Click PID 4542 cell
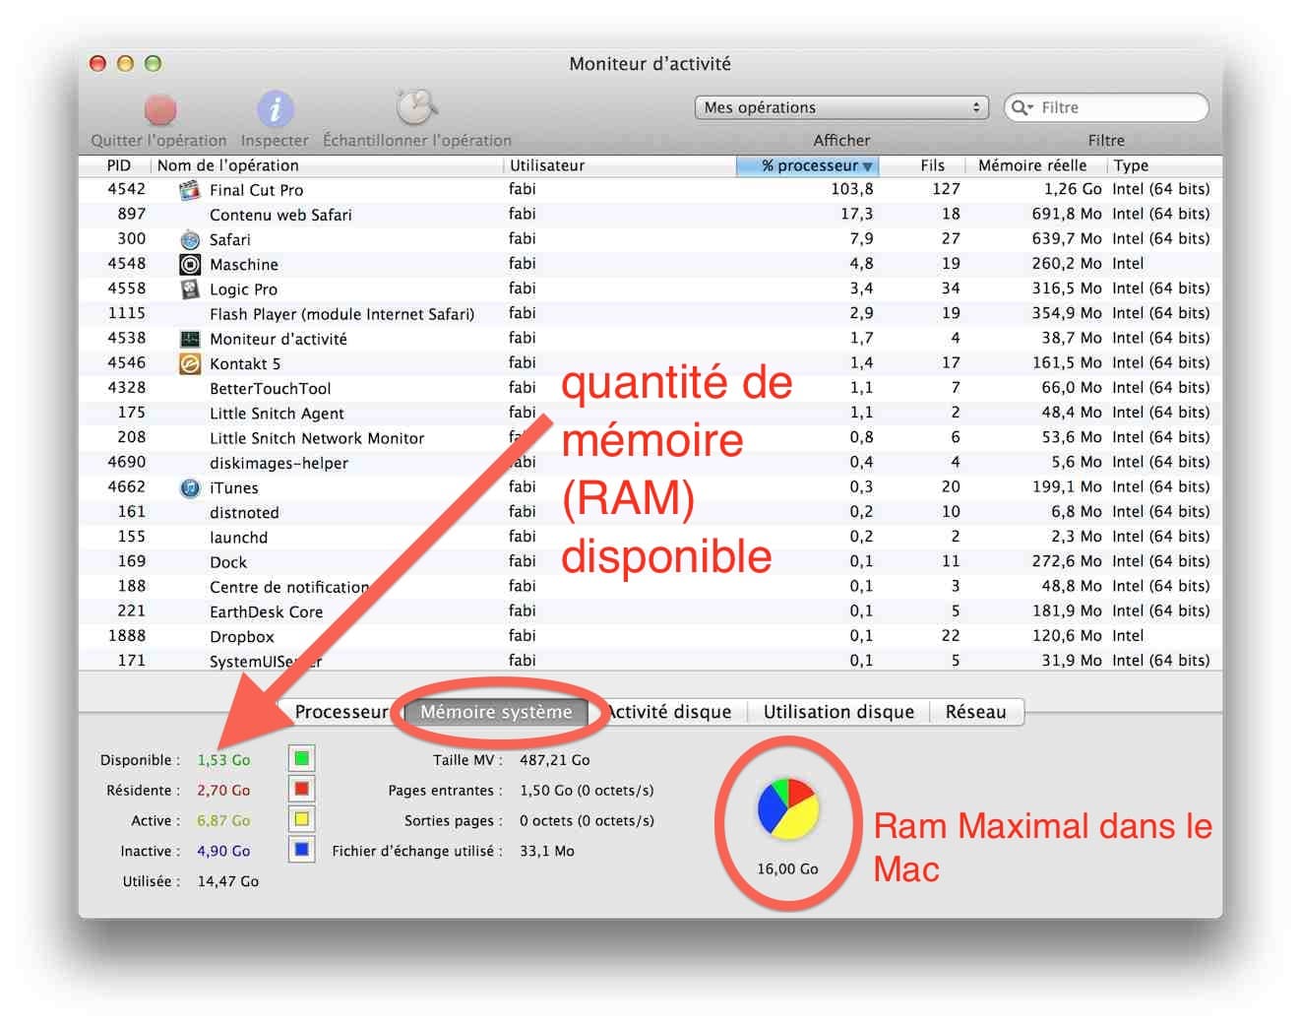The image size is (1301, 1027). pos(126,189)
